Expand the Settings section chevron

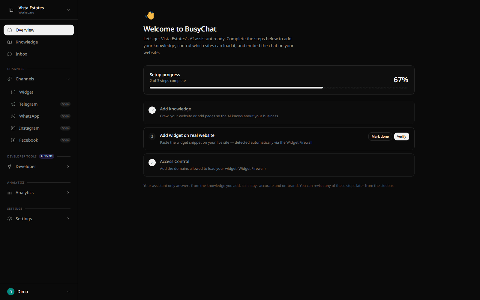(x=68, y=219)
